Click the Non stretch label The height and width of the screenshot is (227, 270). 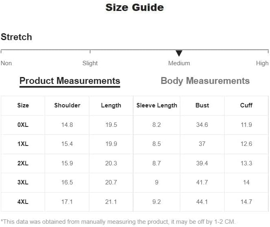[x=6, y=63]
